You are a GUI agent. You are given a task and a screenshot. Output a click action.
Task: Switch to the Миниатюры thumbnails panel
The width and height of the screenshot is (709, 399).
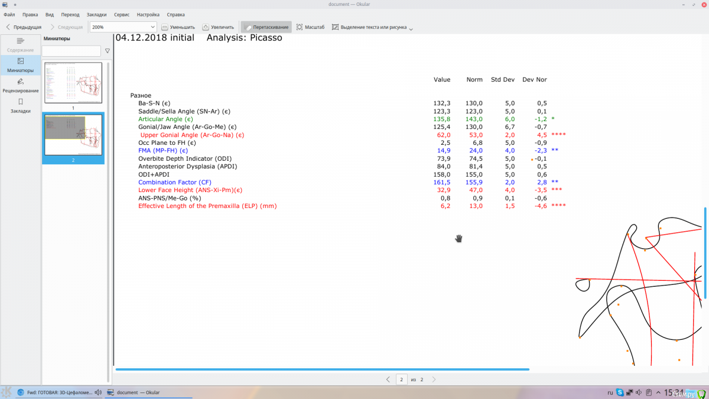click(21, 65)
